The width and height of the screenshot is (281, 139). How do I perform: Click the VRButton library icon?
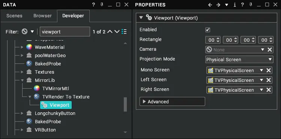(x=29, y=130)
